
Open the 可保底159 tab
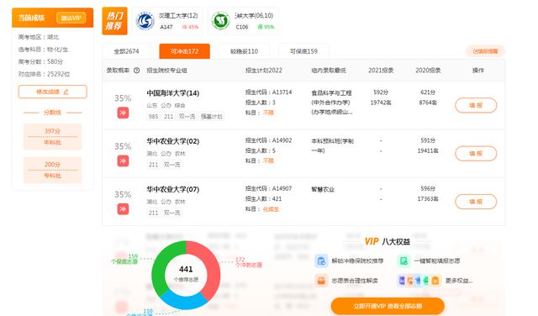(x=303, y=51)
